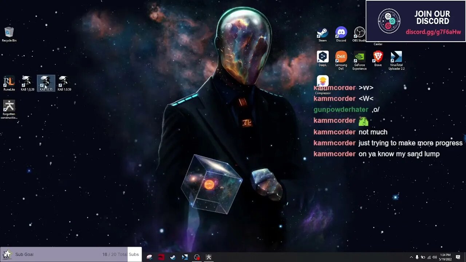Click the discord.gg/g7F6aHw invite link
The height and width of the screenshot is (262, 466).
tap(433, 32)
